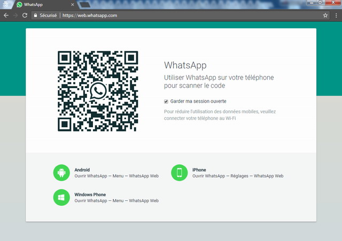Select the WhatsApp browser tab
The width and height of the screenshot is (342, 241).
(x=45, y=5)
